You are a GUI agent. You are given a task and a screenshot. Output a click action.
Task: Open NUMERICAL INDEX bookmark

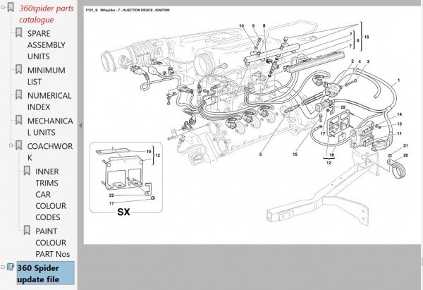point(49,102)
